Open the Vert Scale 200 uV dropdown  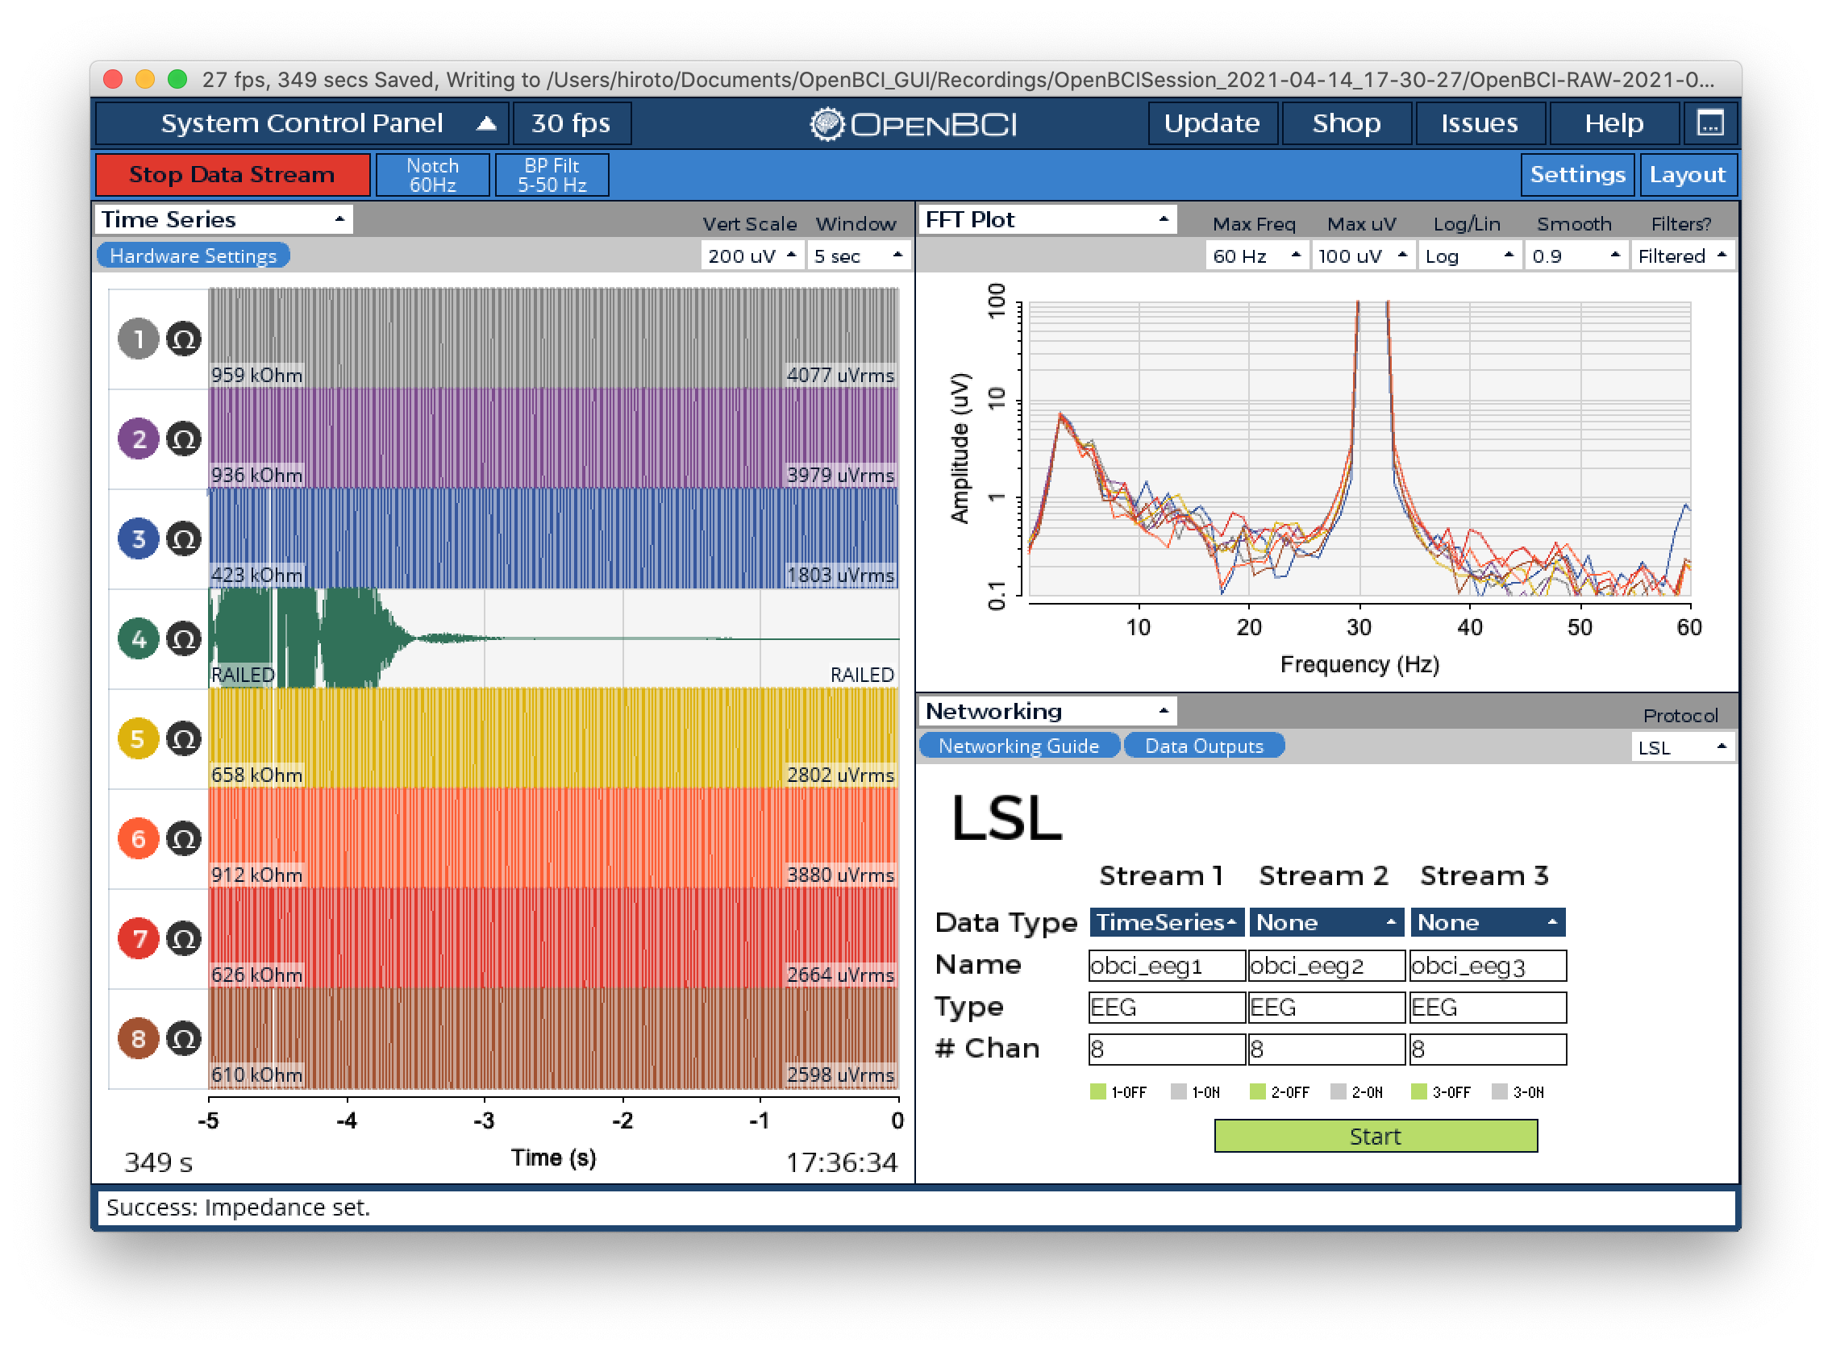click(x=752, y=256)
